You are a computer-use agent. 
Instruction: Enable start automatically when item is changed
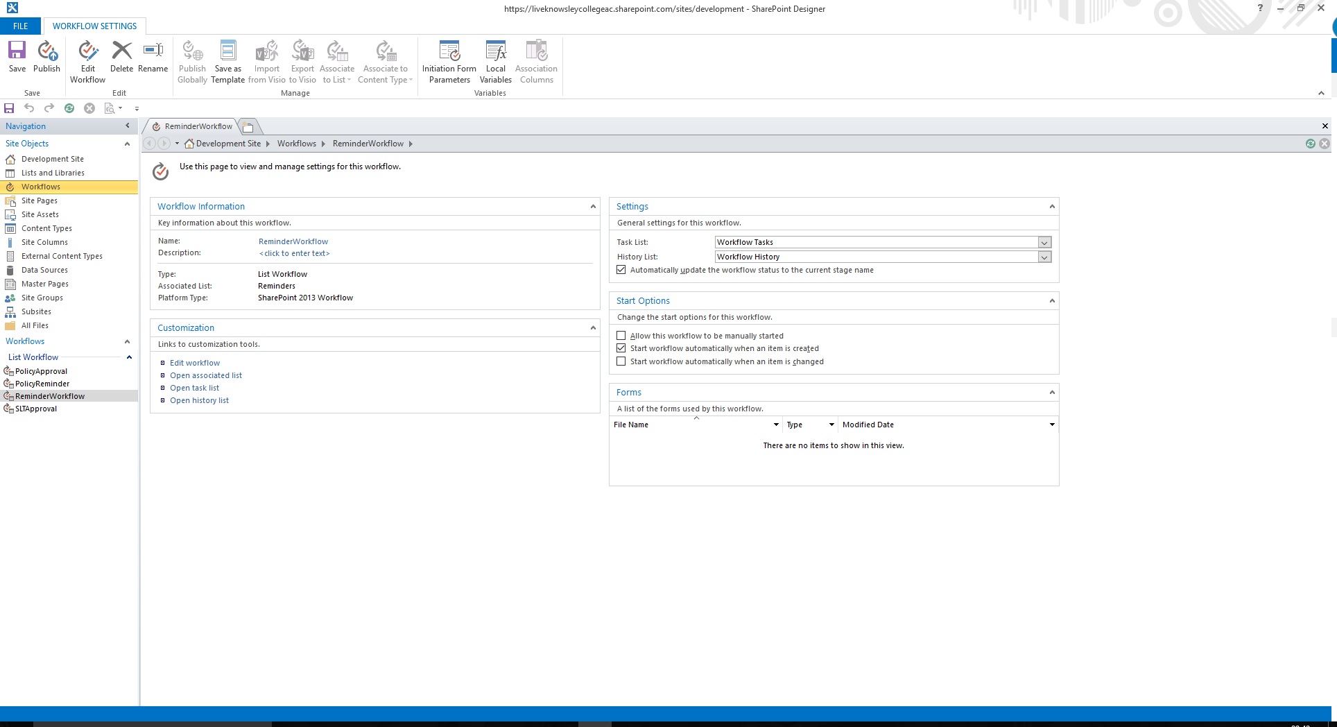[621, 361]
